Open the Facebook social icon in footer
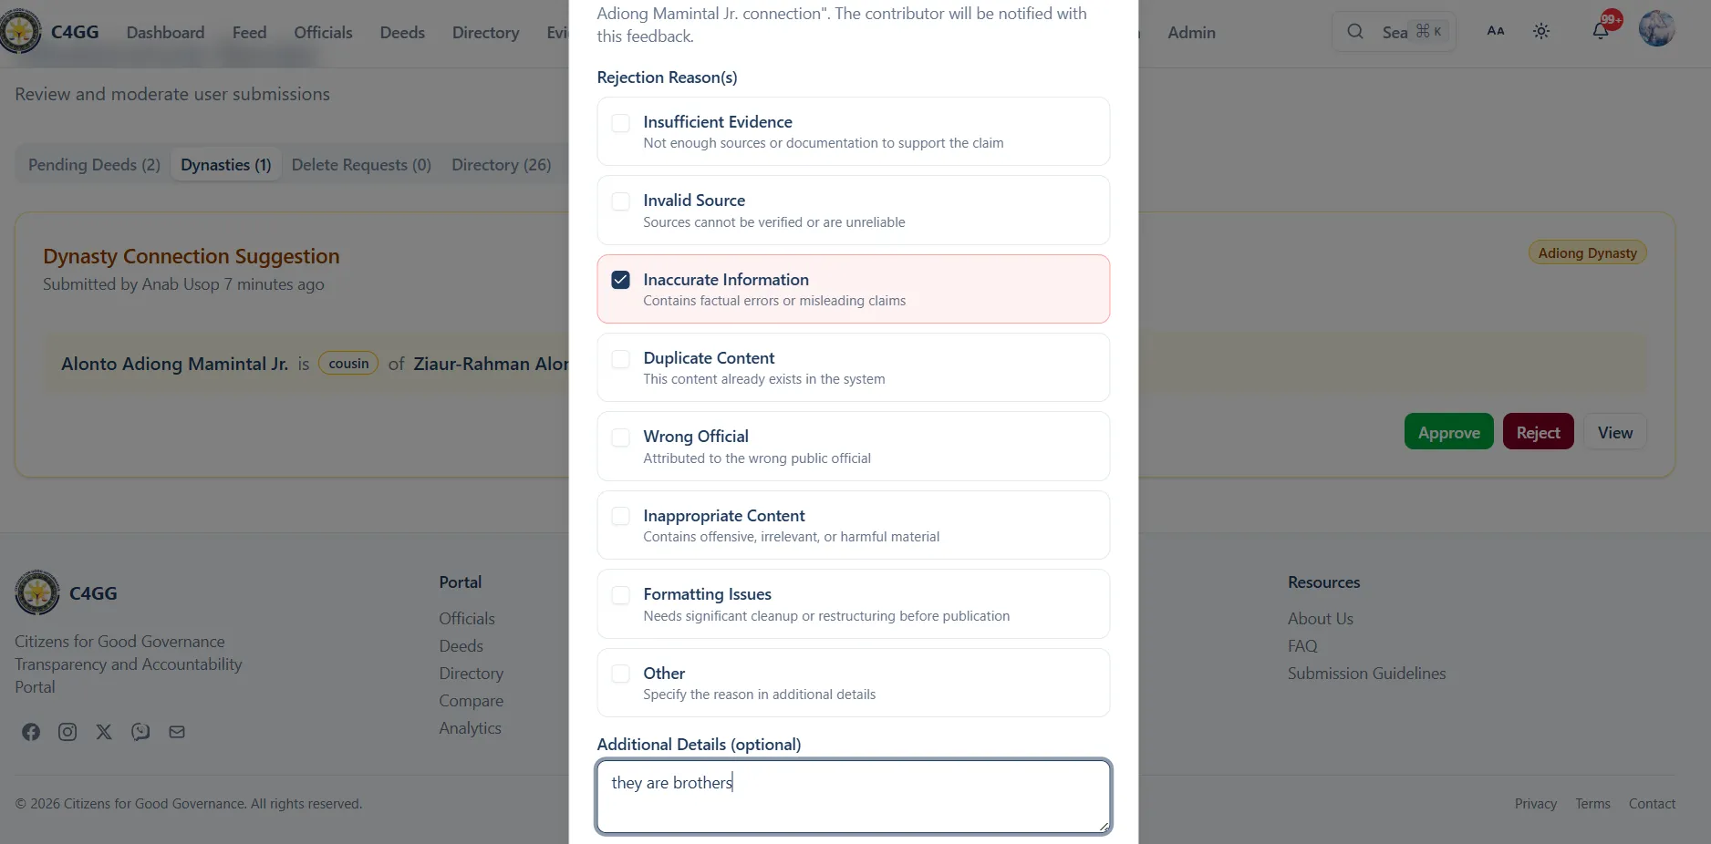 [31, 732]
